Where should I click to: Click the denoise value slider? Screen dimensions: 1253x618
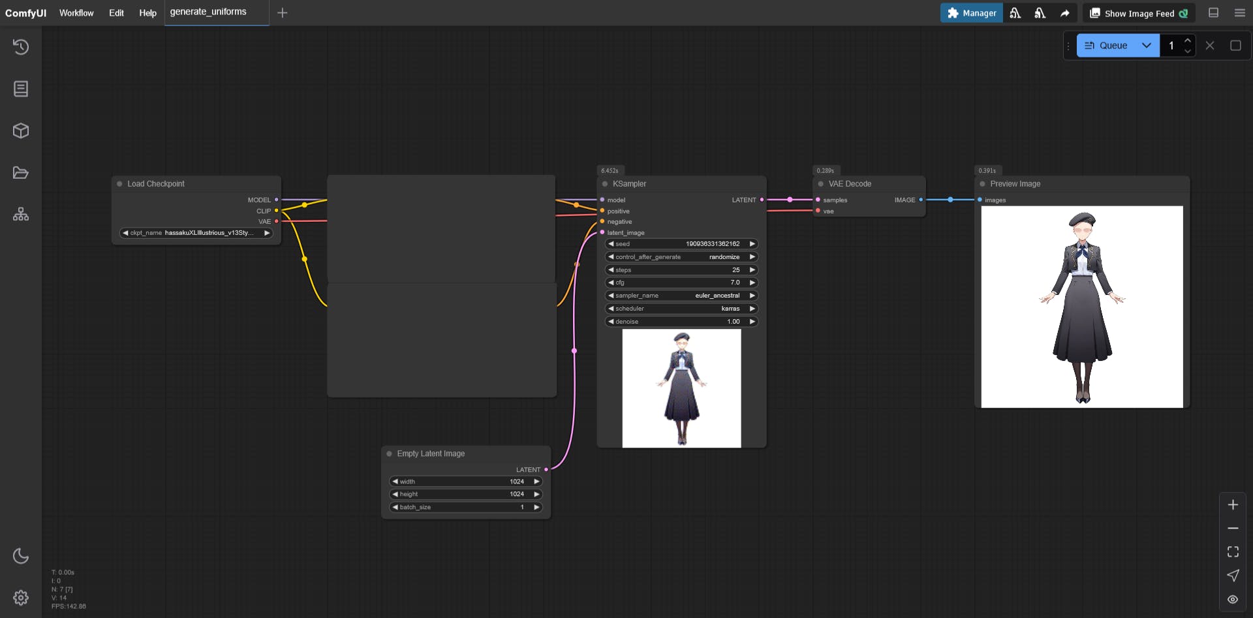681,322
